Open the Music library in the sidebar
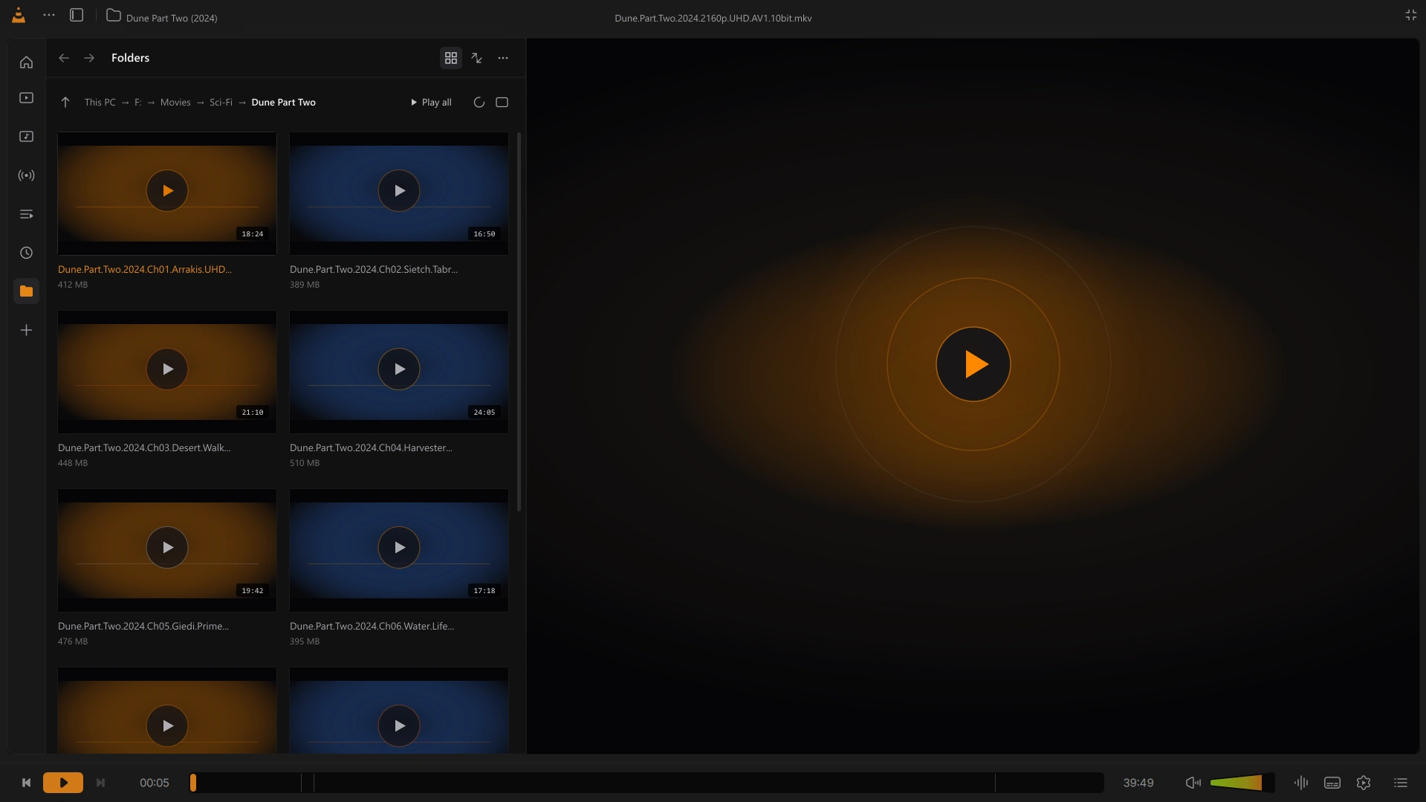This screenshot has height=802, width=1426. 26,137
